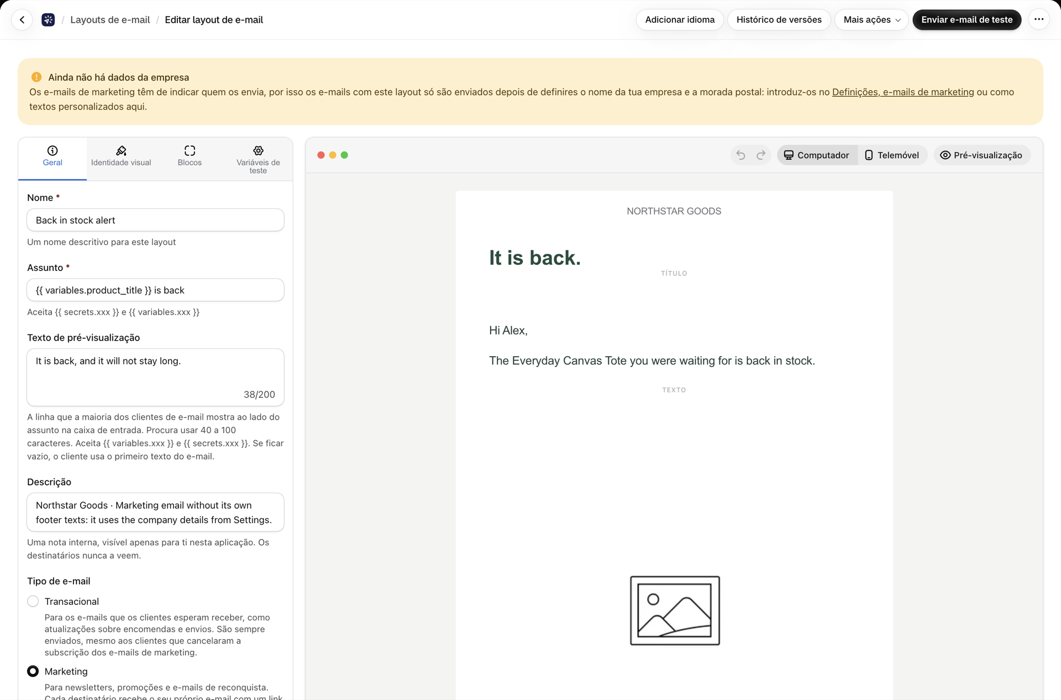Switch preview to Computador view

(817, 155)
